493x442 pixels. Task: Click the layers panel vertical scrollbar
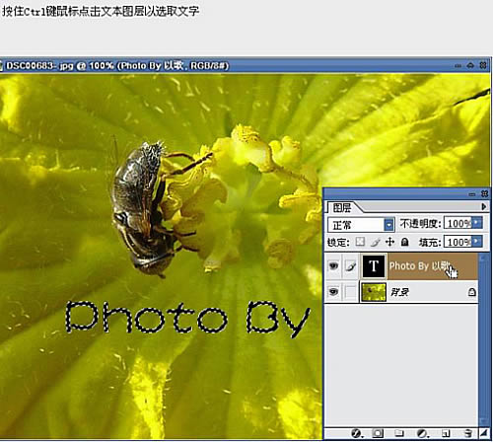tap(483, 340)
